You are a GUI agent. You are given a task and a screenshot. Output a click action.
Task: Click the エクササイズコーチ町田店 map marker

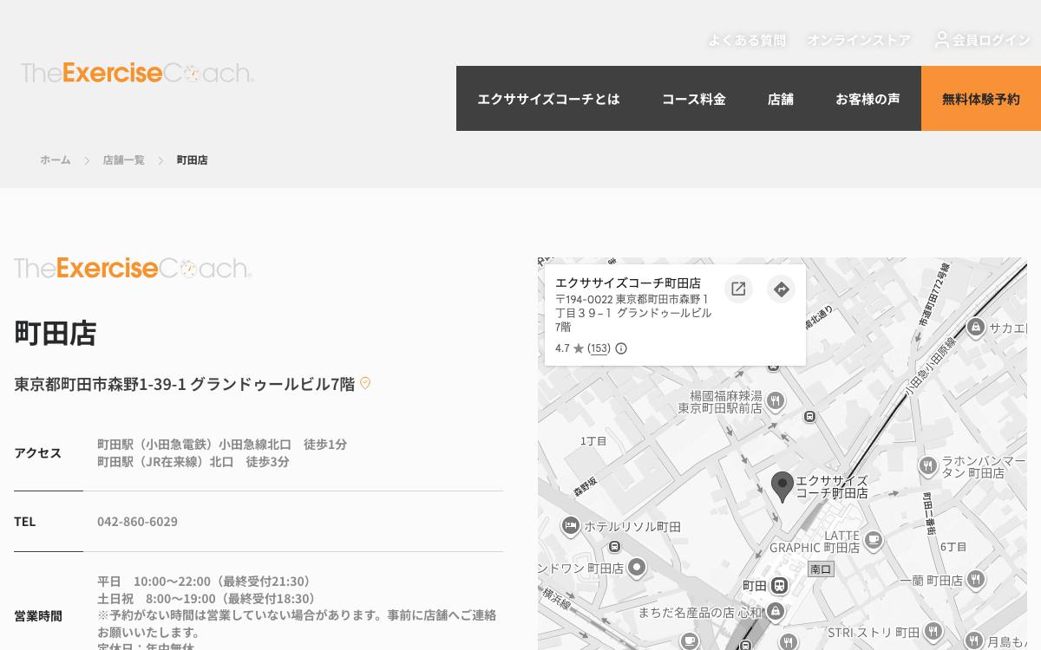click(x=782, y=486)
